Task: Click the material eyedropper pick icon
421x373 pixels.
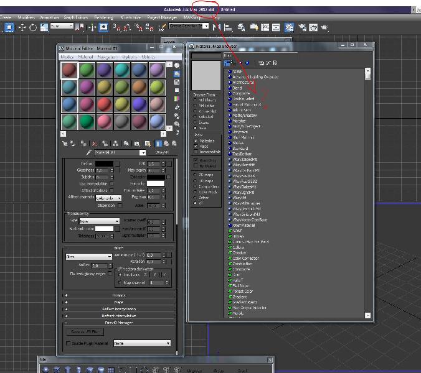Action: click(x=89, y=153)
